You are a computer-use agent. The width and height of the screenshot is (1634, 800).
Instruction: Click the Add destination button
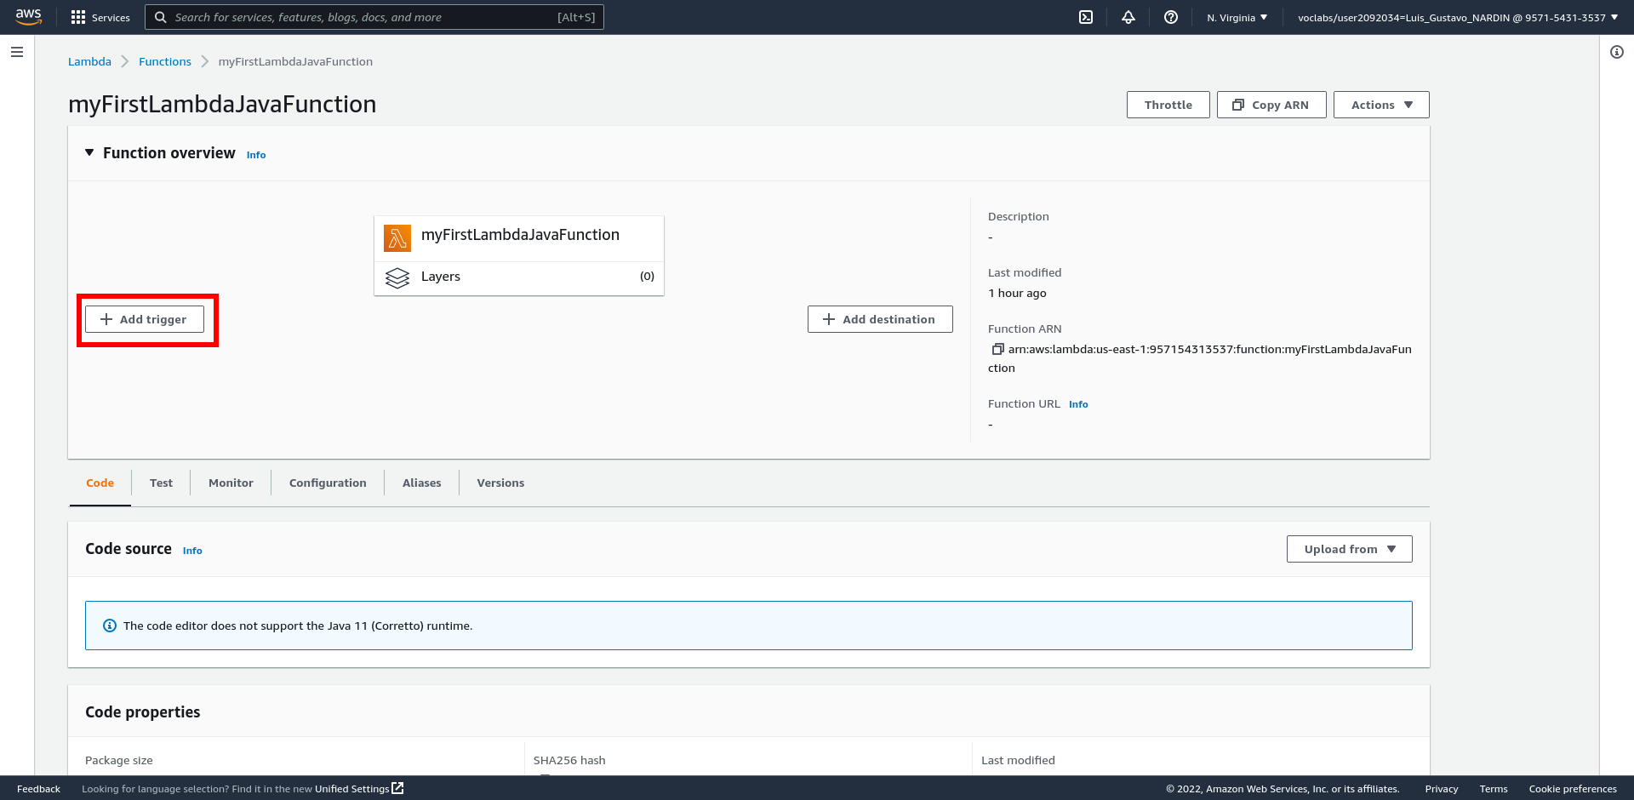(879, 319)
